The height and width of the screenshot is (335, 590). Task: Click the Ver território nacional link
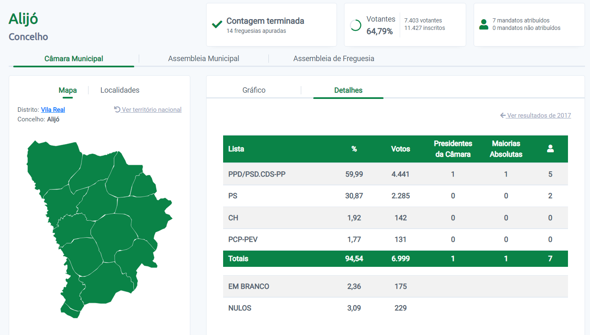[x=152, y=110]
